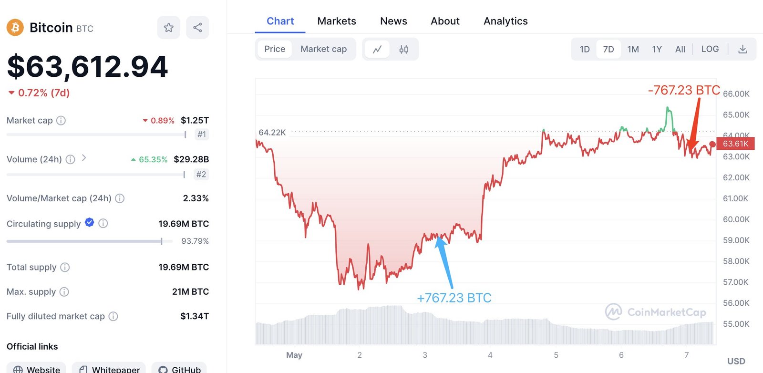The height and width of the screenshot is (373, 763).
Task: Expand Volume (24h) details chevron
Action: coord(84,158)
